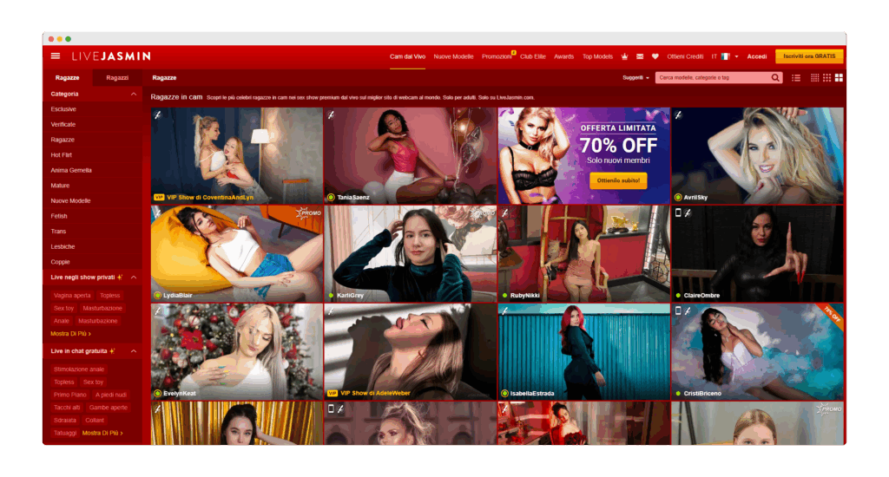Open the Club Elite menu item
The image size is (889, 477).
pos(533,56)
